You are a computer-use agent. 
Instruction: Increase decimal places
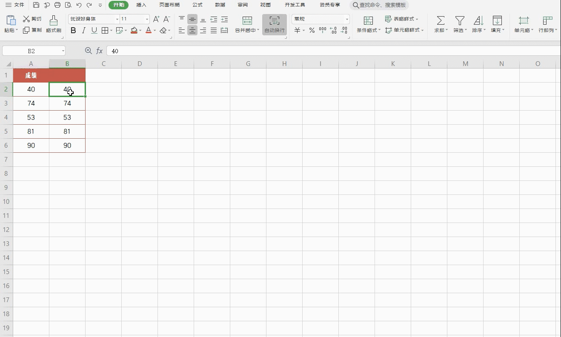click(333, 30)
